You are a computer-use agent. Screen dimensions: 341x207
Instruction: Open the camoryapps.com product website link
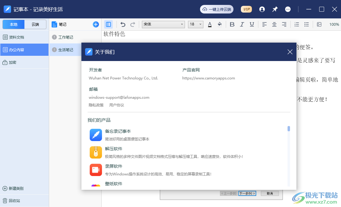208,78
